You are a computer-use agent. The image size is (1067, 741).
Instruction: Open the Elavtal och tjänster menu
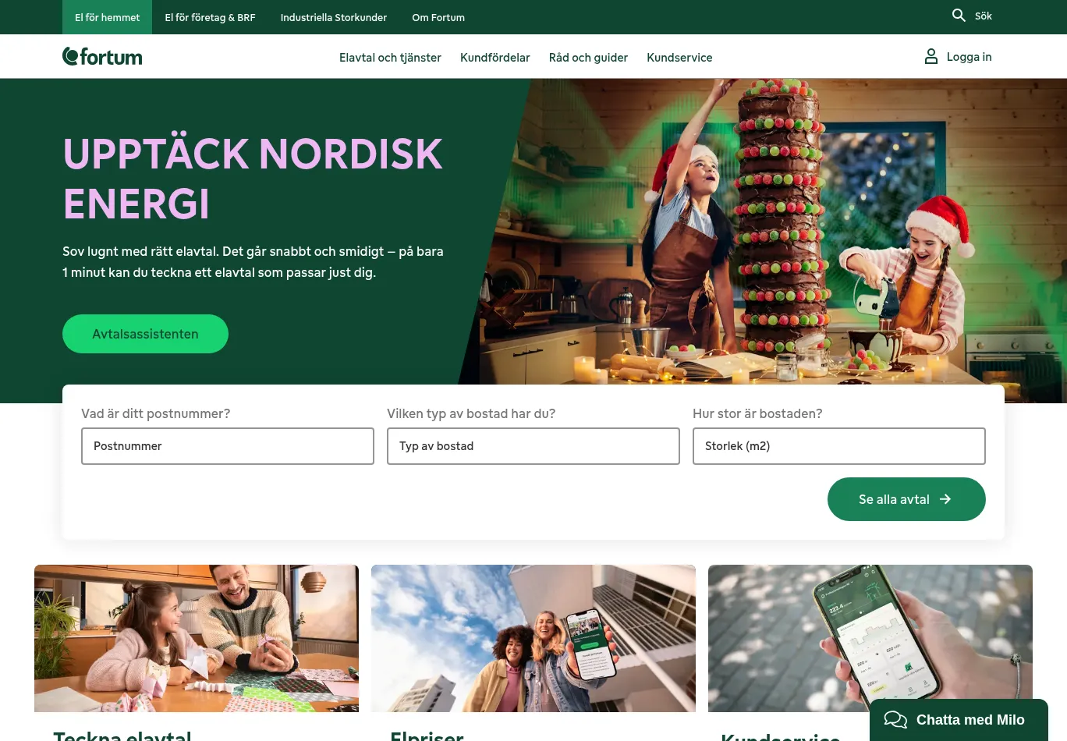click(390, 57)
